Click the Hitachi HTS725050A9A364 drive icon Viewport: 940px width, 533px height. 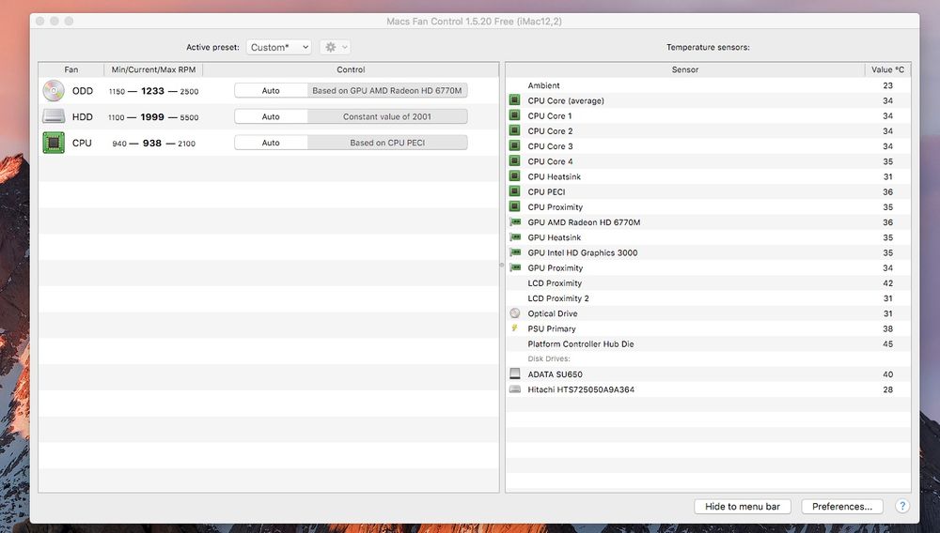pos(514,389)
